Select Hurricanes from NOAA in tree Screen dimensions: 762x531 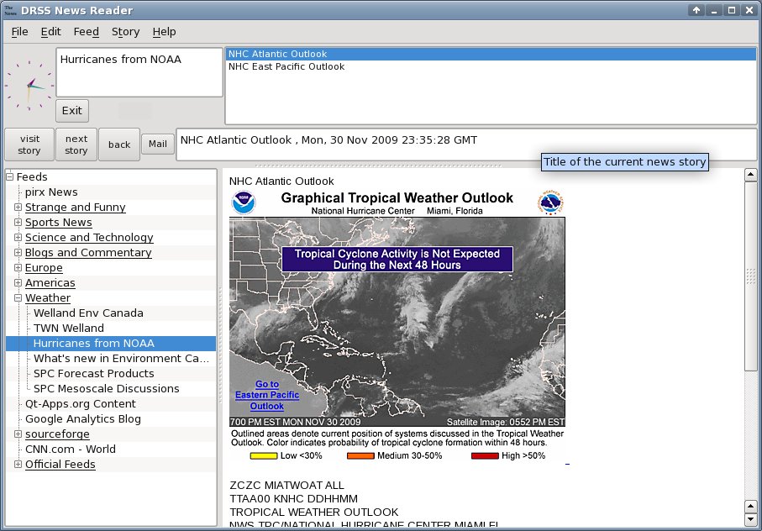point(94,343)
